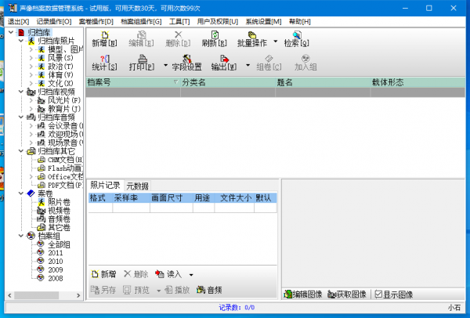Screen dimensions: 470x318
Task: Click the 刷新[R] refresh icon
Action: 214,39
